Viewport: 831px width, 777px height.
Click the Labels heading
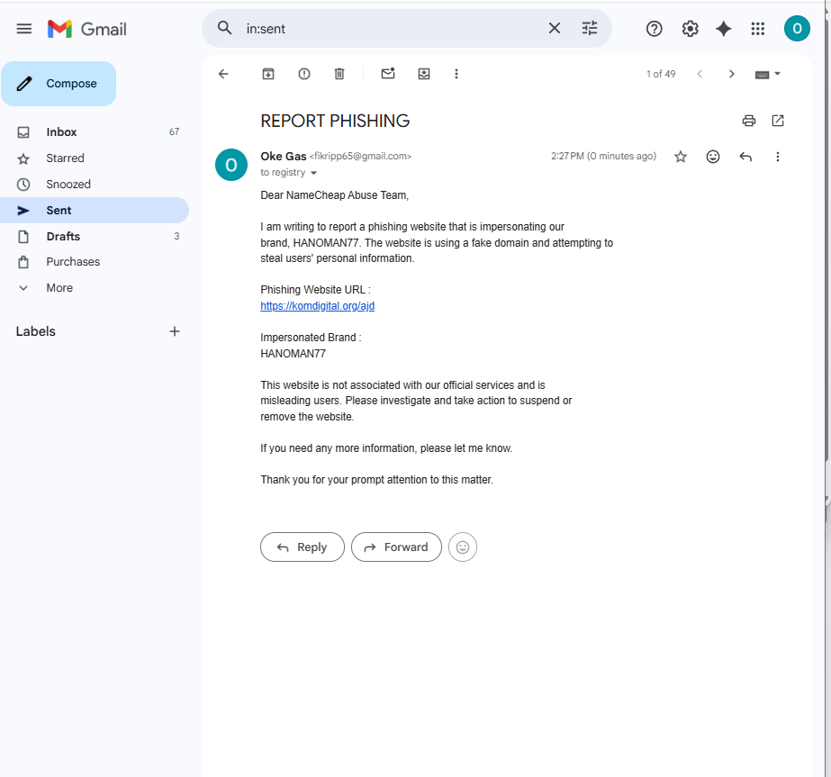(35, 331)
